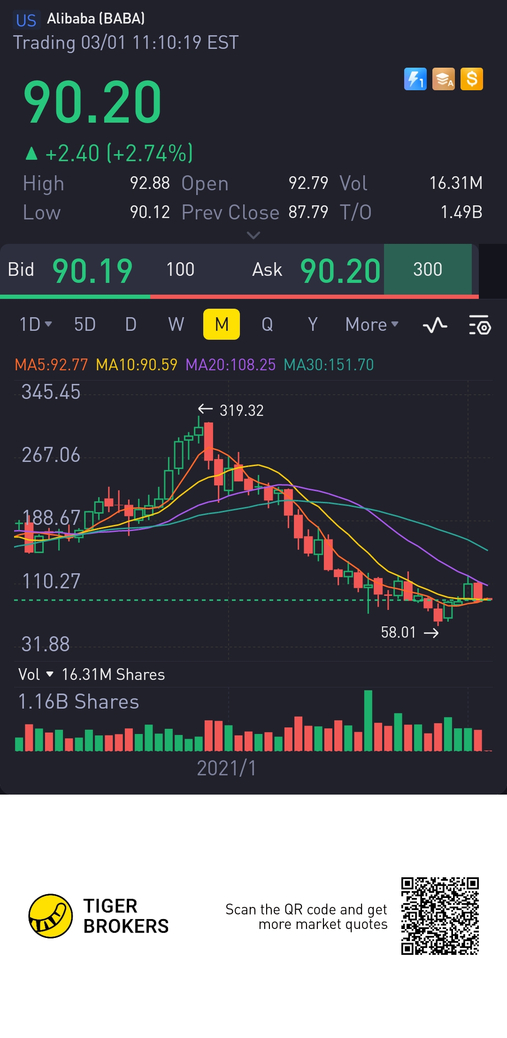Switch to the 5D chart tab
507x1038 pixels.
click(85, 324)
